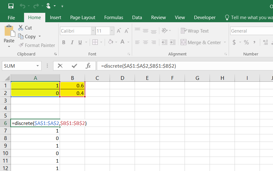Expand the Copy dropdown arrow

40,36
